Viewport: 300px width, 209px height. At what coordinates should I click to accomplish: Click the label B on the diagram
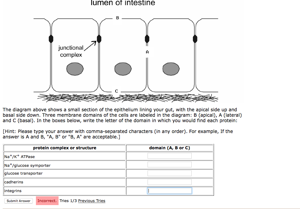coord(117,18)
